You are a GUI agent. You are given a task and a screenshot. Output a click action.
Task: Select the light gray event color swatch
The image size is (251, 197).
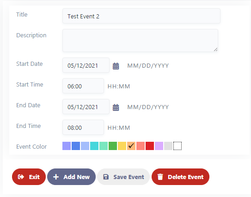pos(168,146)
